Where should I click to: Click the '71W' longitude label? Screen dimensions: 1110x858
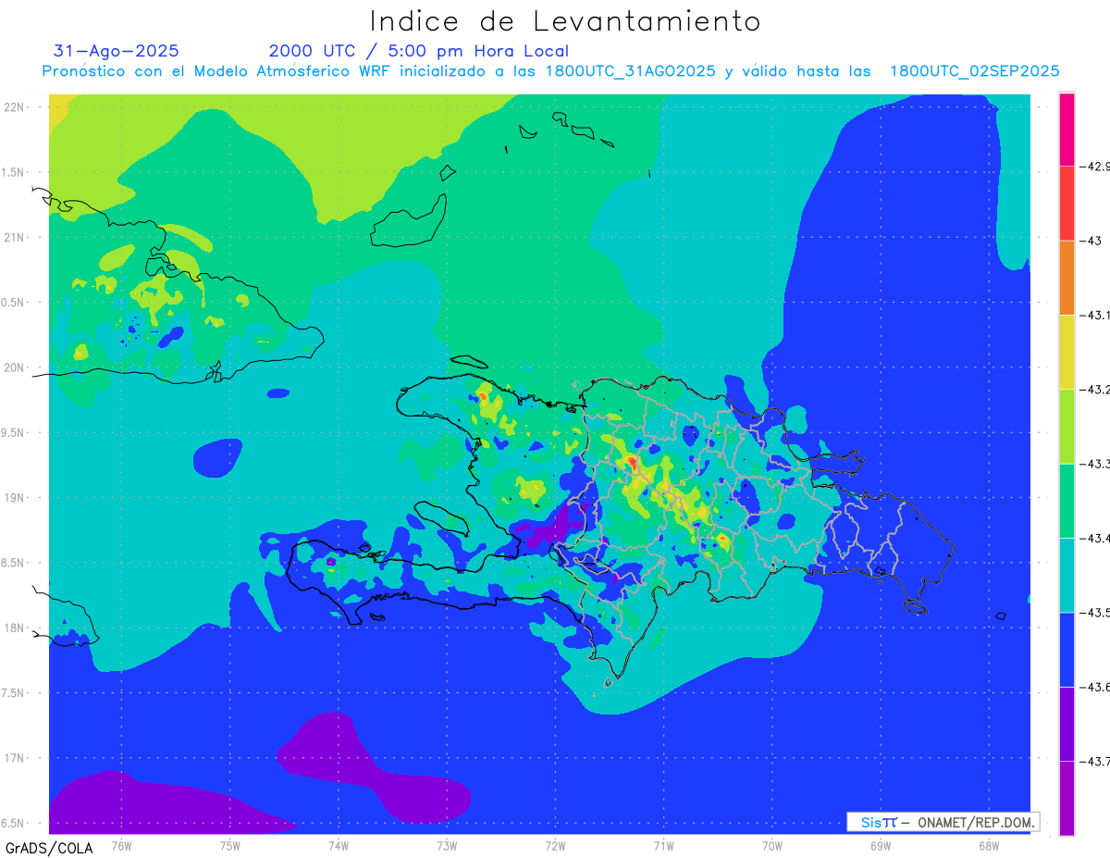(x=663, y=846)
